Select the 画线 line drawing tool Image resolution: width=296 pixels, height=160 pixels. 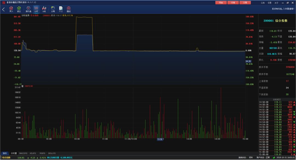(x=69, y=9)
